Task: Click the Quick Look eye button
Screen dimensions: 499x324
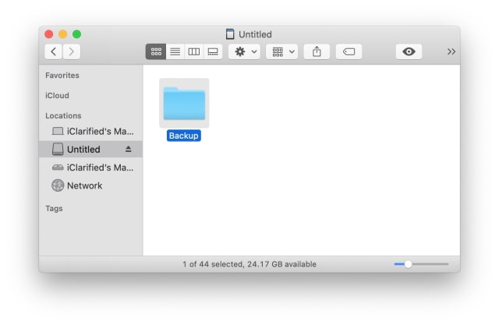Action: pos(409,51)
